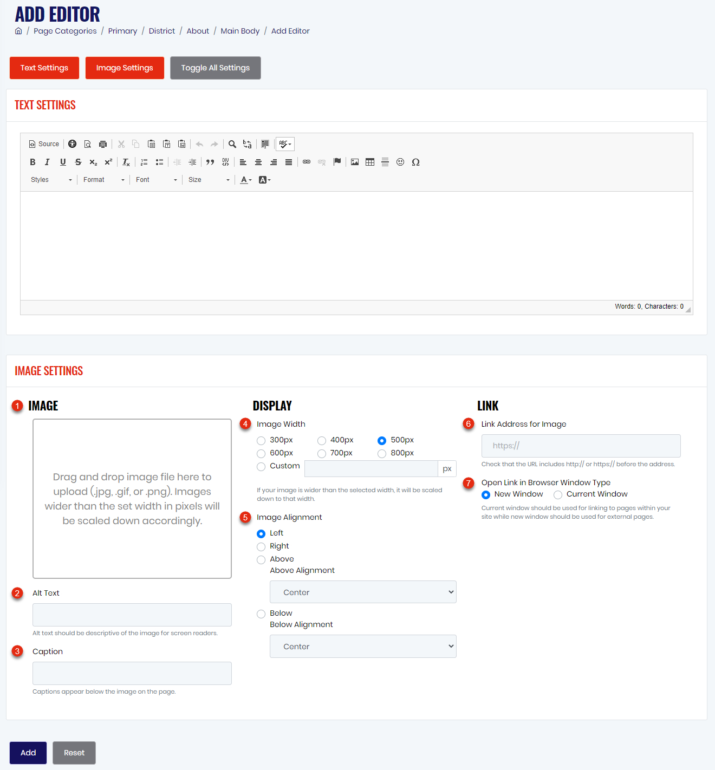Toggle Source view in the editor
The image size is (715, 770).
pyautogui.click(x=44, y=144)
